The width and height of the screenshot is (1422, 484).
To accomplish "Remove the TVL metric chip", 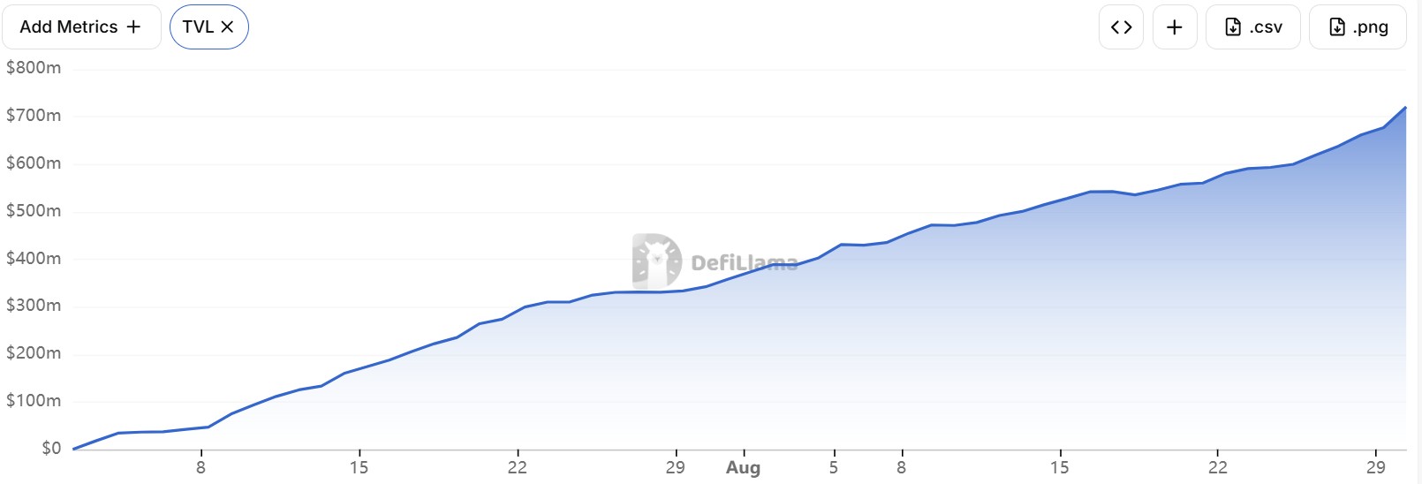I will click(208, 26).
